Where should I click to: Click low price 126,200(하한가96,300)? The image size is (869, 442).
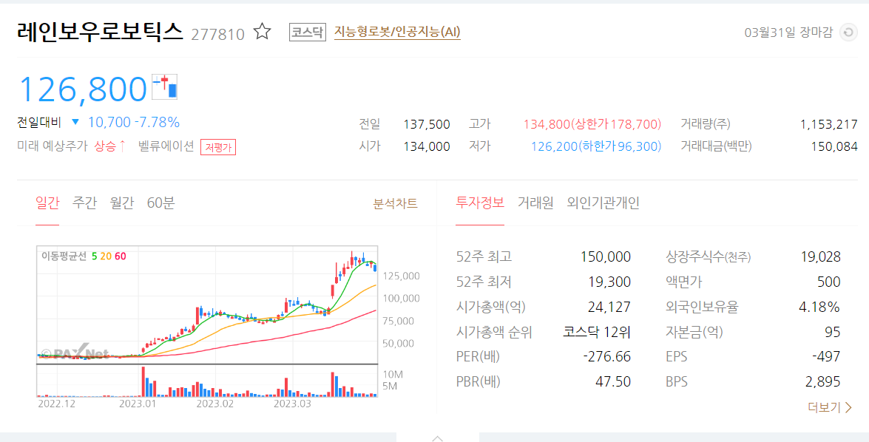(x=596, y=147)
